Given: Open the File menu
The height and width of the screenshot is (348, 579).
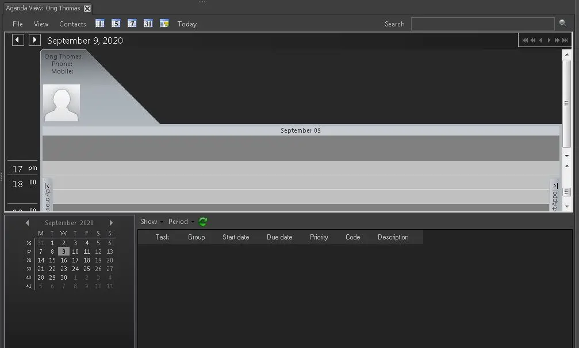Looking at the screenshot, I should pos(18,24).
